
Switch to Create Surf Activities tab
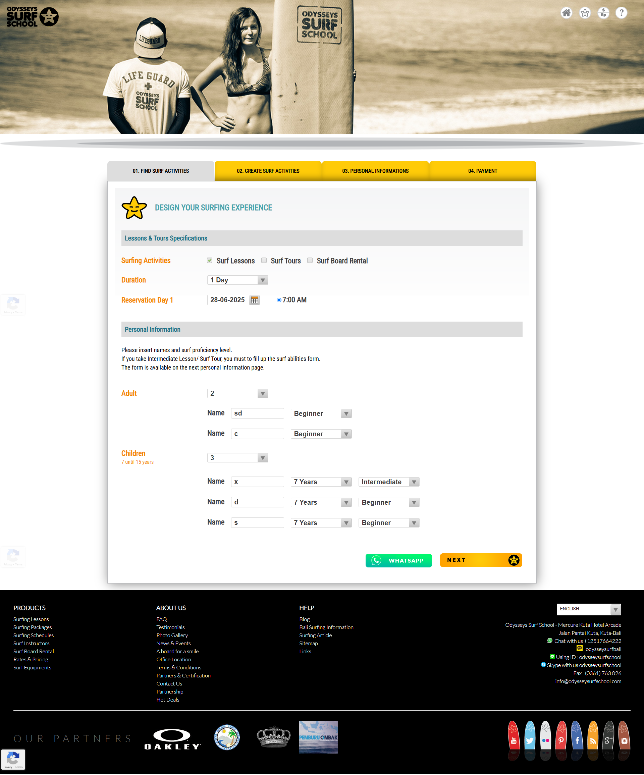(268, 171)
